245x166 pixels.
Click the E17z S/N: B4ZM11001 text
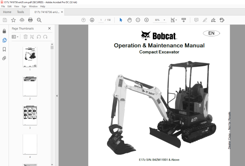click(x=159, y=160)
